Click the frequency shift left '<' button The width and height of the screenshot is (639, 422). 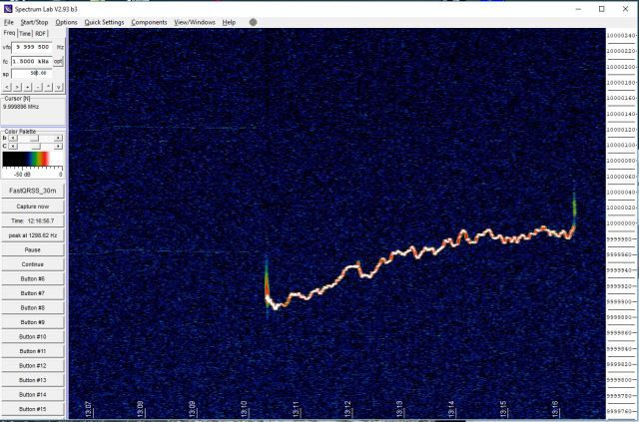pyautogui.click(x=7, y=87)
